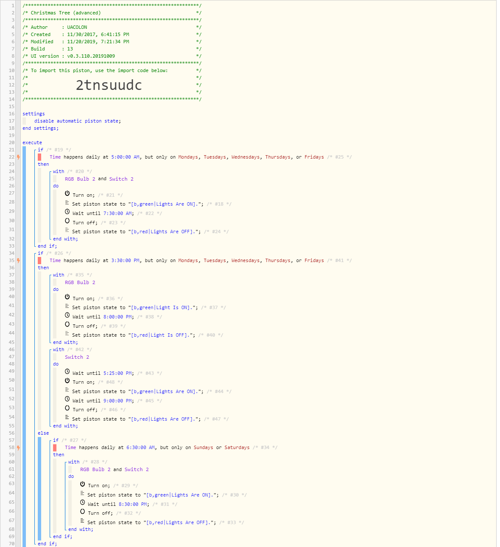Click the list icon beside piston state #44
Image resolution: width=500 pixels, height=547 pixels.
[67, 391]
